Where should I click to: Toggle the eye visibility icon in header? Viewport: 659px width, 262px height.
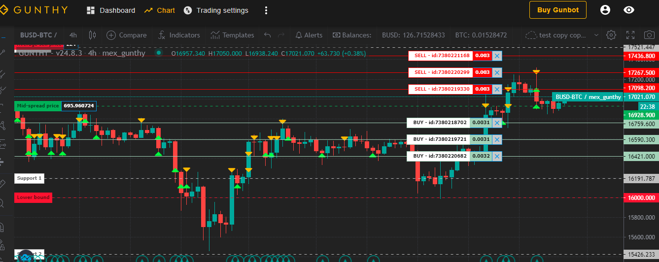tap(629, 10)
